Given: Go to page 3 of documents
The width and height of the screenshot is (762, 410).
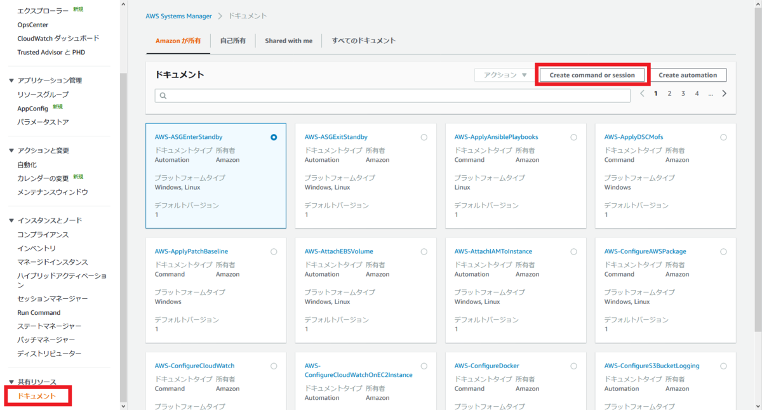Looking at the screenshot, I should [x=683, y=93].
